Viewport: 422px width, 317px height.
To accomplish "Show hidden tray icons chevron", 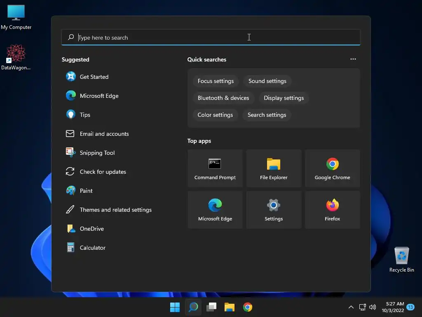I will click(351, 307).
